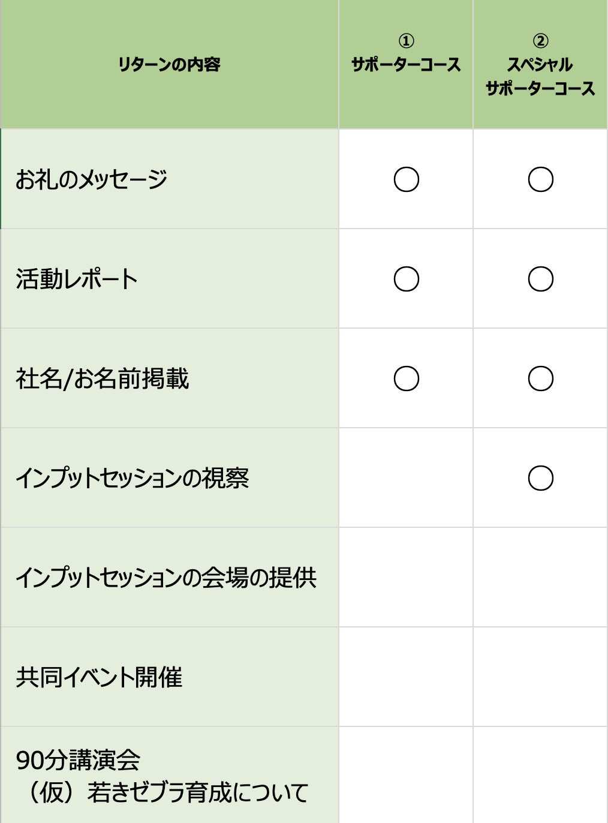608x823 pixels.
Task: Click the circle for お礼のメッセージ under サポーターコース
Action: [406, 179]
